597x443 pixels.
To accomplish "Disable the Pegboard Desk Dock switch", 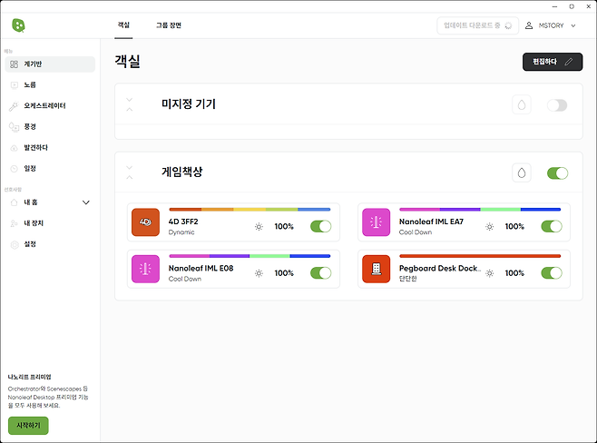I will pyautogui.click(x=551, y=272).
